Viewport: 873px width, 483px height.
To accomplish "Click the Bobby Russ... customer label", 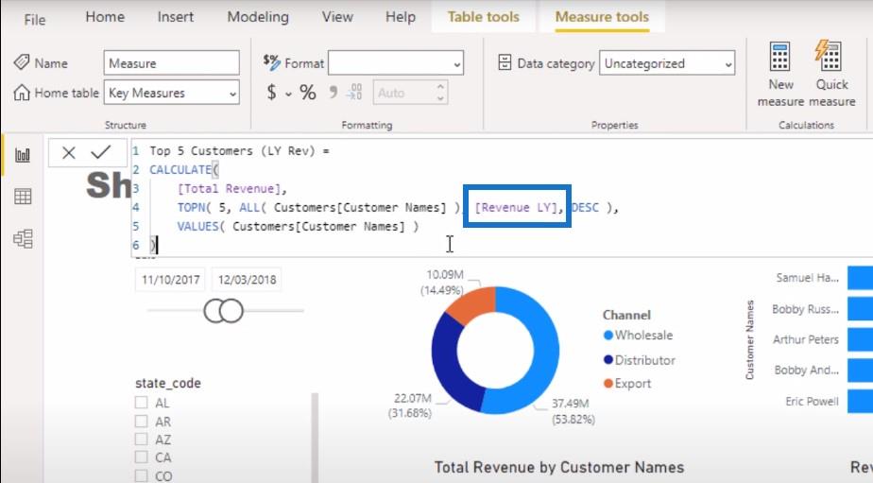I will pos(805,309).
